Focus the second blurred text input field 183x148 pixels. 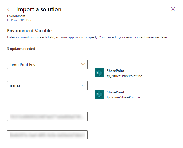tap(47, 135)
